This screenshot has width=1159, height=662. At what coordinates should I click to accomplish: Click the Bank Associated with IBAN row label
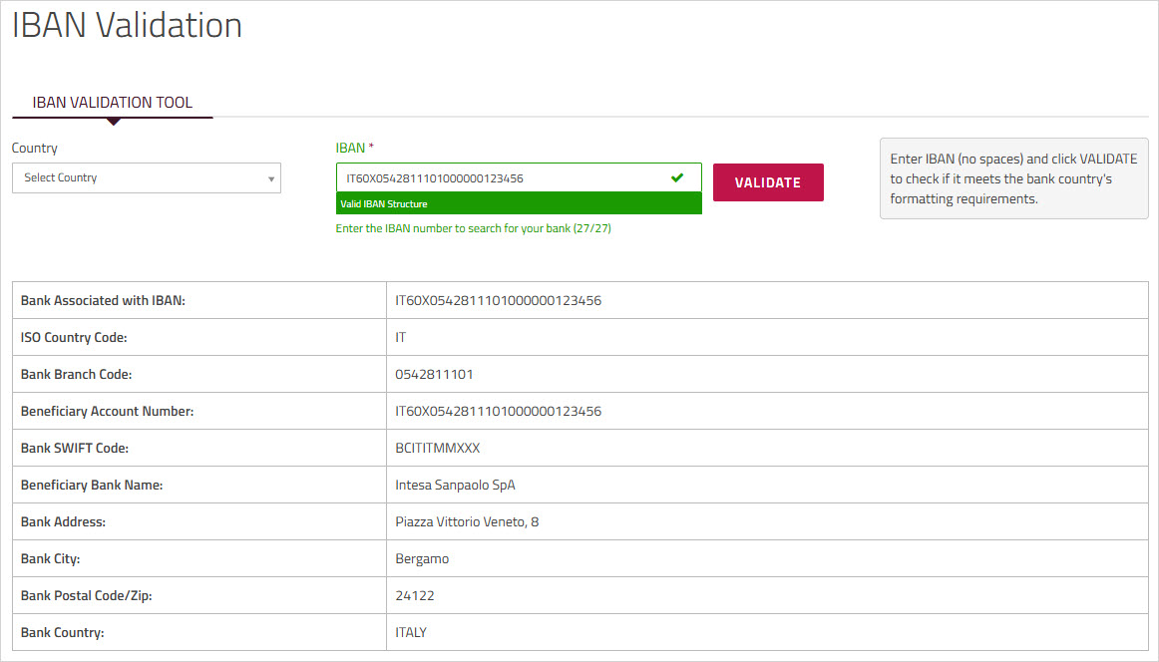click(x=103, y=301)
